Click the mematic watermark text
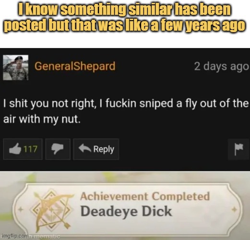Viewport: 250px width, 240px height. (47, 236)
